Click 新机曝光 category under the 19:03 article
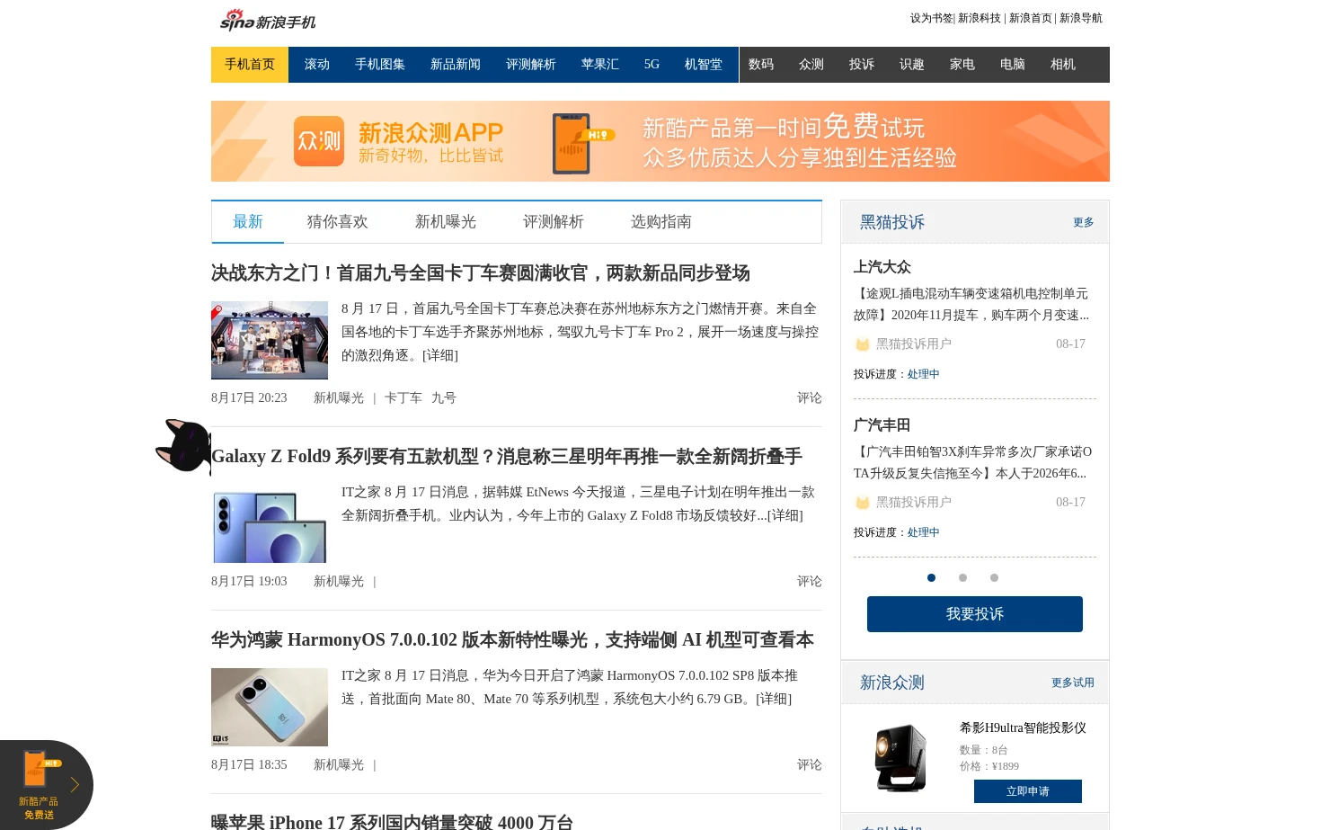The width and height of the screenshot is (1321, 830). tap(339, 582)
